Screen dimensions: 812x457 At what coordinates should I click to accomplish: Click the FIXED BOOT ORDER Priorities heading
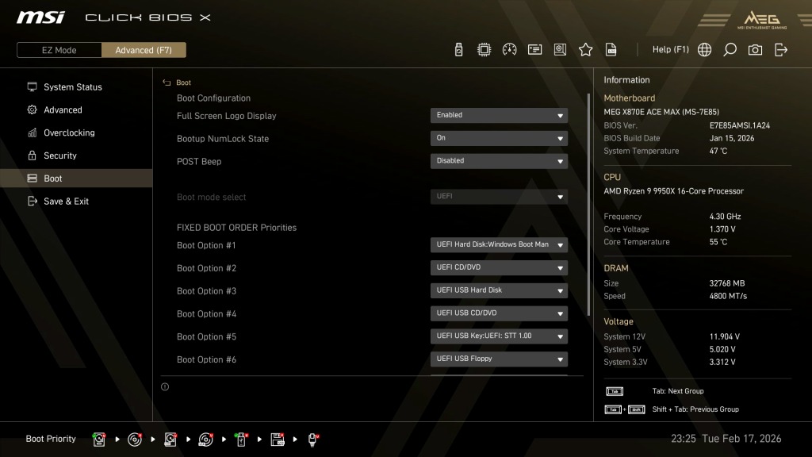236,228
